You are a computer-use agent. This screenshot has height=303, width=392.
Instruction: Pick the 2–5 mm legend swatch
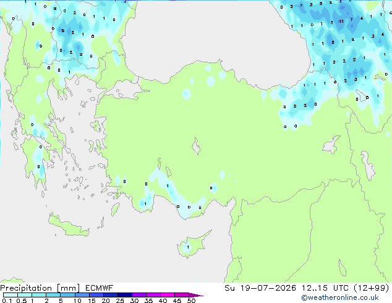[x=53, y=295]
